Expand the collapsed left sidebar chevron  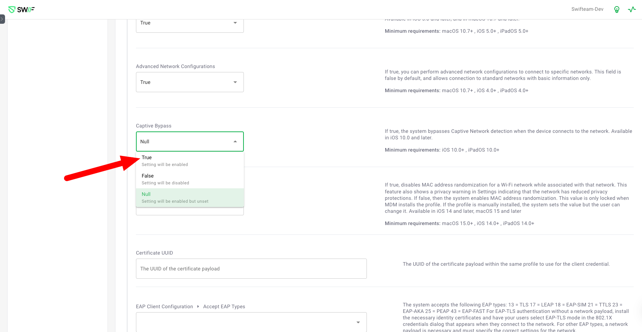pyautogui.click(x=2, y=19)
